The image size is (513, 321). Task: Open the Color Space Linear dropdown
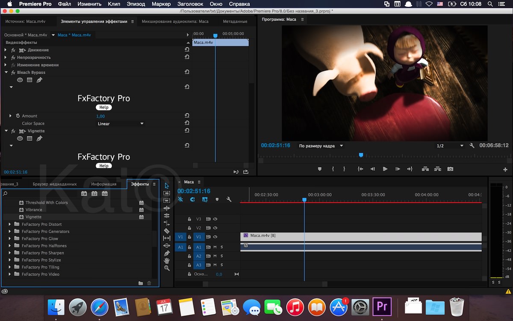click(120, 124)
